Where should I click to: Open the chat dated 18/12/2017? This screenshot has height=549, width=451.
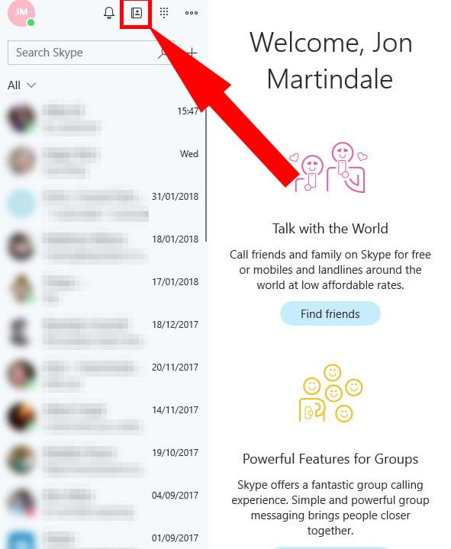coord(103,332)
